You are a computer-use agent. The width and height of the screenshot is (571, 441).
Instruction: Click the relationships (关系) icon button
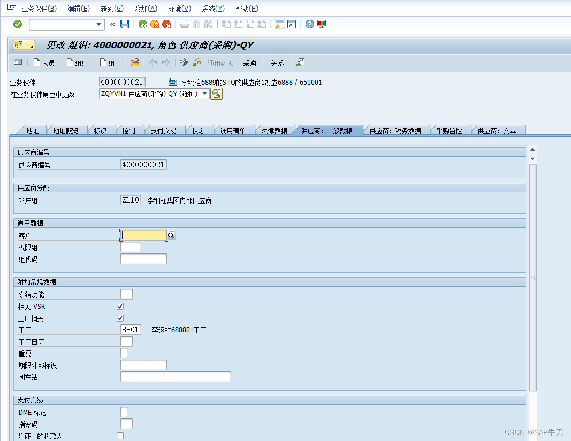coord(277,63)
